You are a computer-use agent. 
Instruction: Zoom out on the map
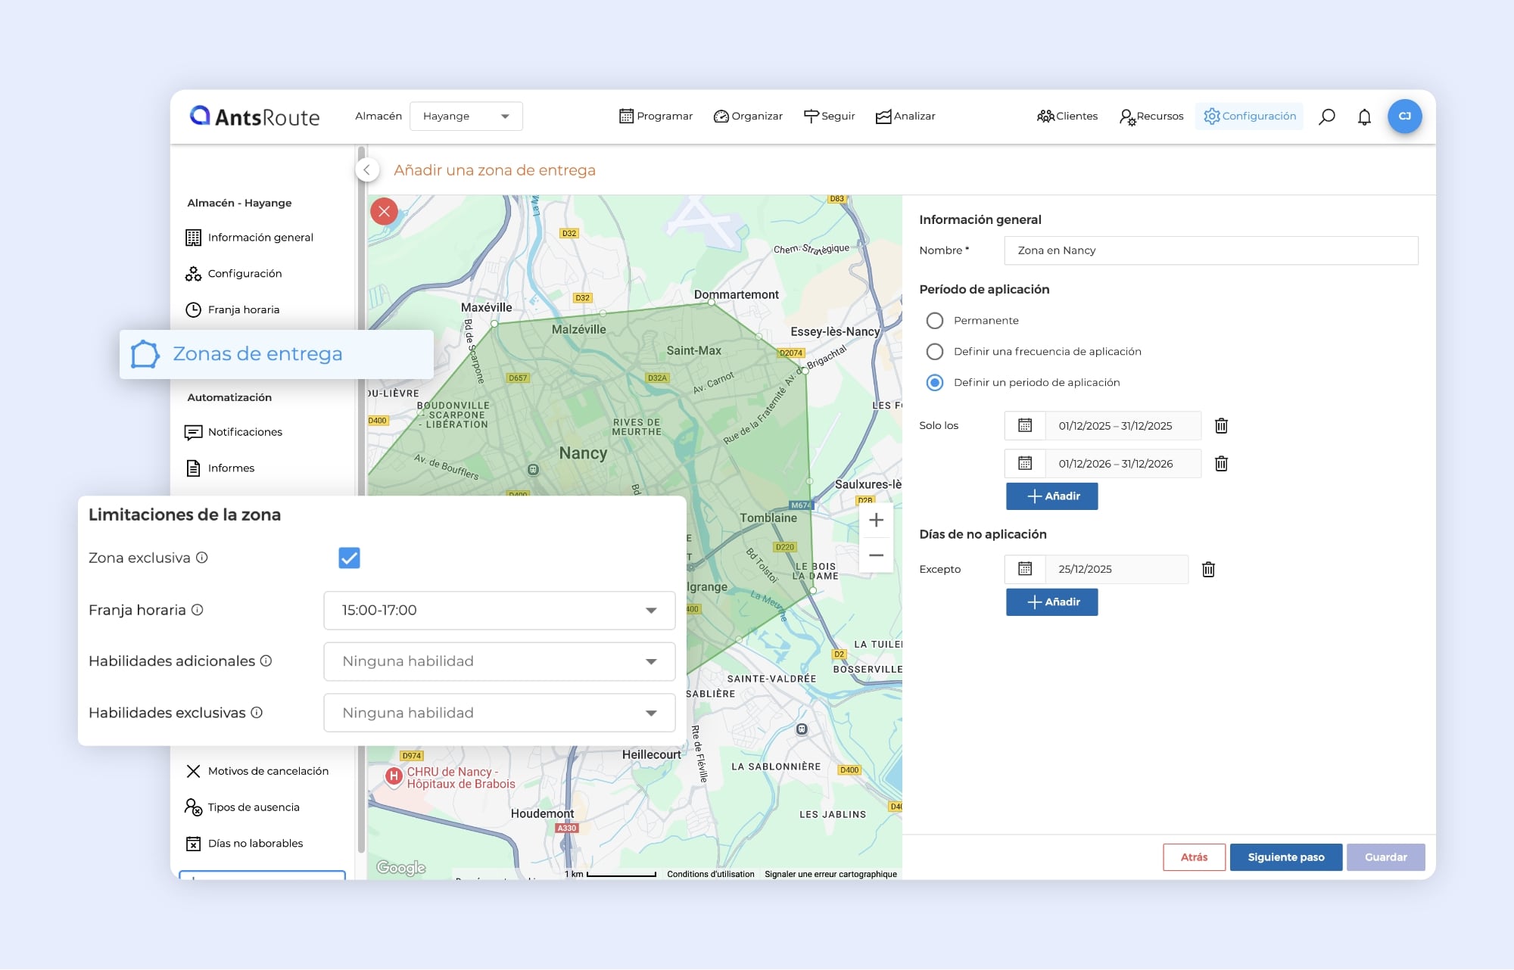[876, 555]
